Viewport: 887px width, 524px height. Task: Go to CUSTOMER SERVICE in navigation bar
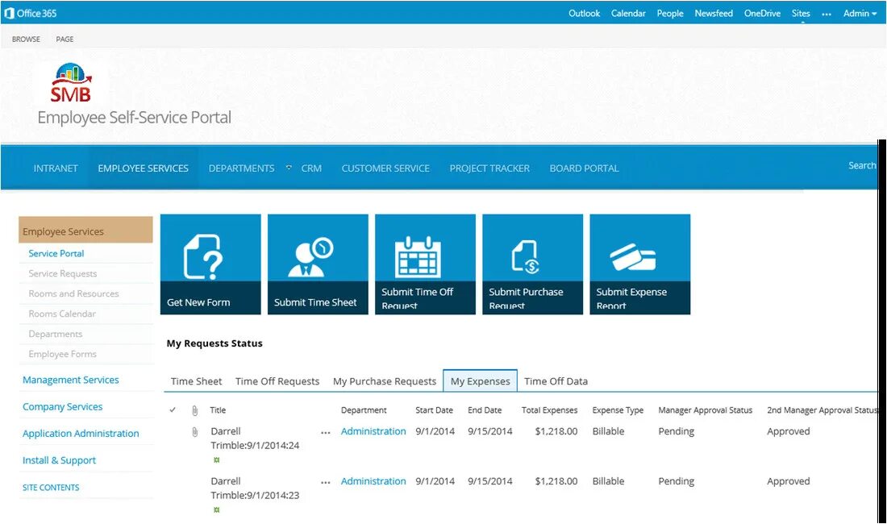pyautogui.click(x=385, y=168)
